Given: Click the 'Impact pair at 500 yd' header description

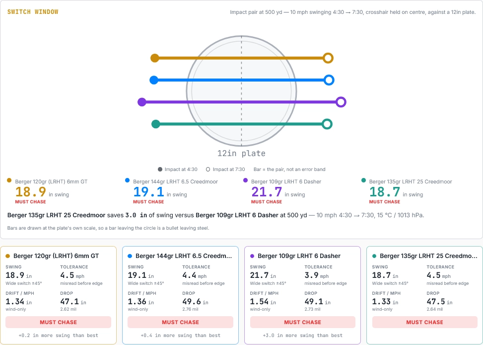Looking at the screenshot, I should (x=353, y=12).
